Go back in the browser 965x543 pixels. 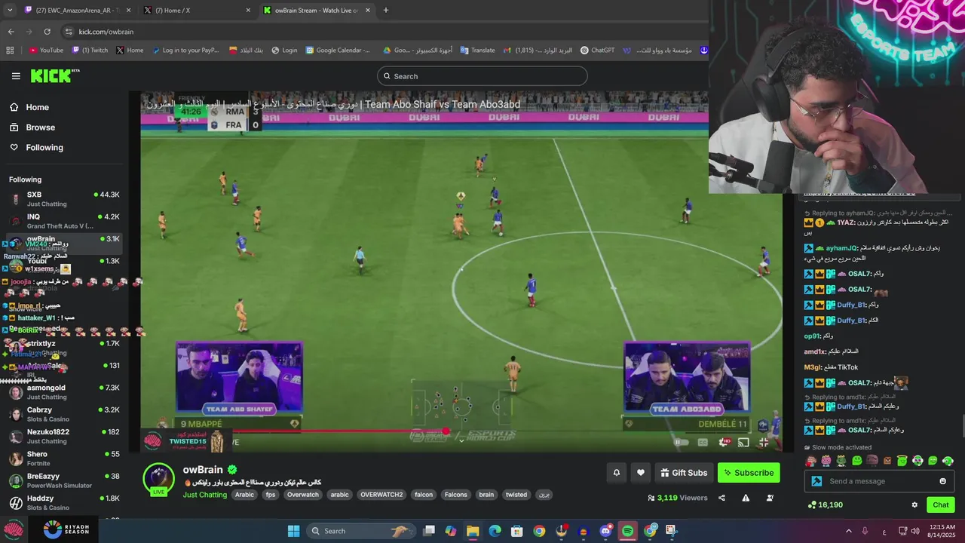pos(11,32)
